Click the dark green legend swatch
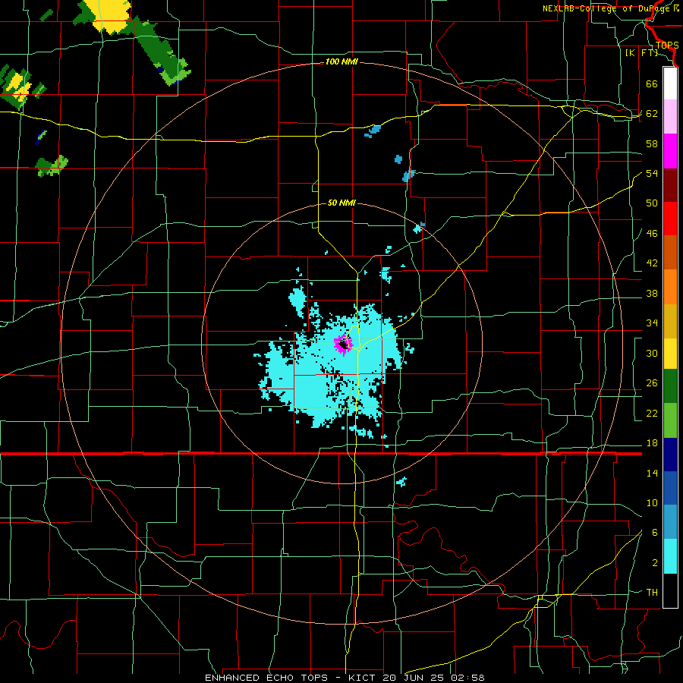The image size is (683, 683). click(670, 386)
